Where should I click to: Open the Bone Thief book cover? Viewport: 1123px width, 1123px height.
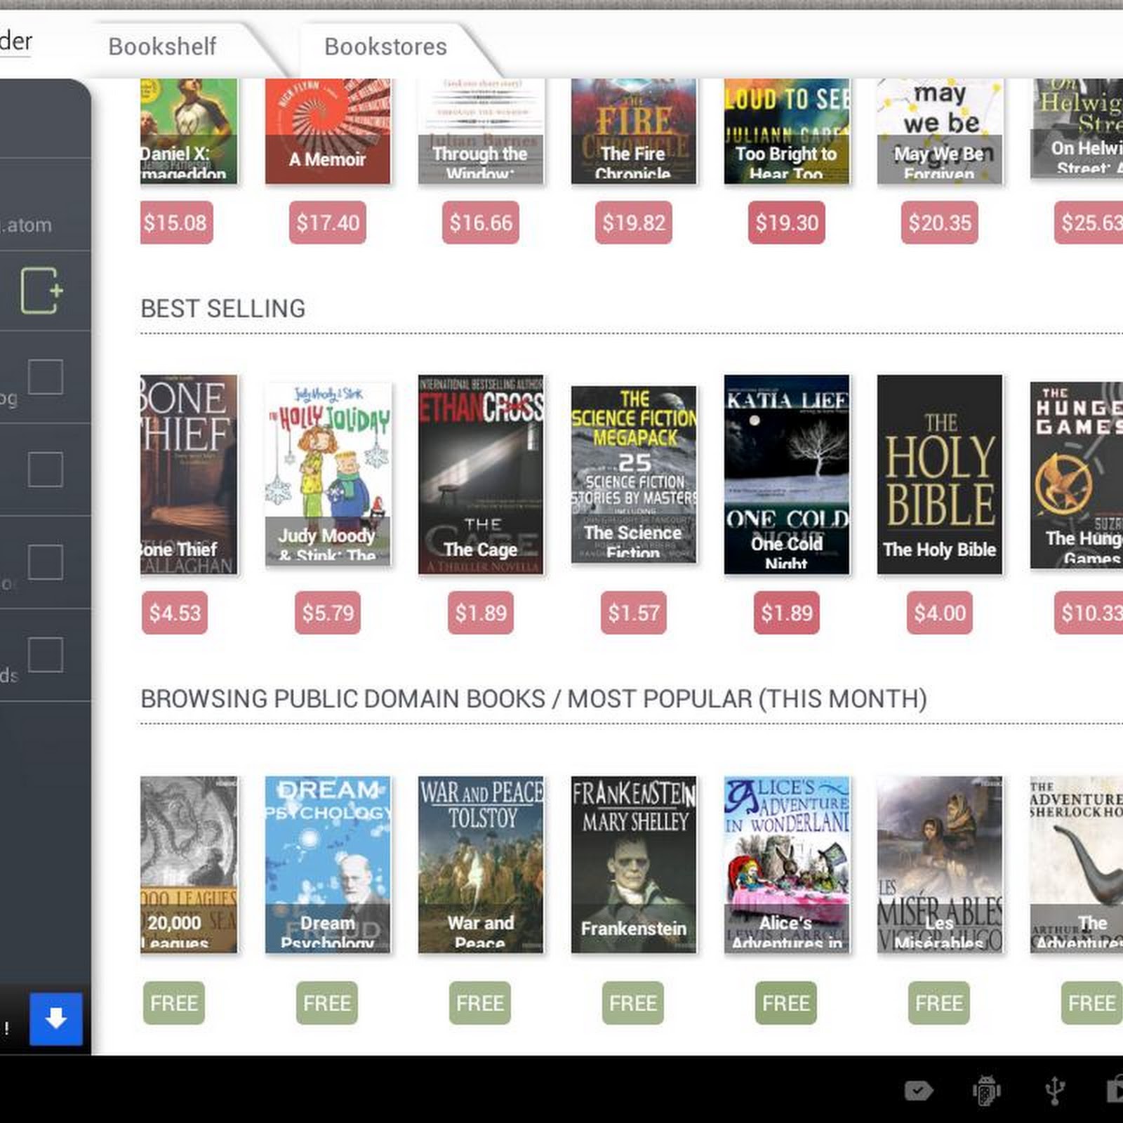(189, 474)
